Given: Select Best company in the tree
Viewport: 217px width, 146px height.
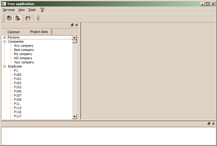Looking at the screenshot, I should point(24,50).
